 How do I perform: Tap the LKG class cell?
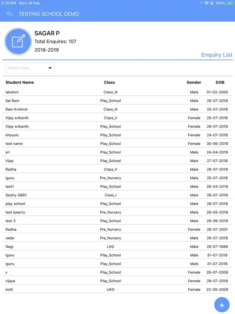click(x=111, y=247)
